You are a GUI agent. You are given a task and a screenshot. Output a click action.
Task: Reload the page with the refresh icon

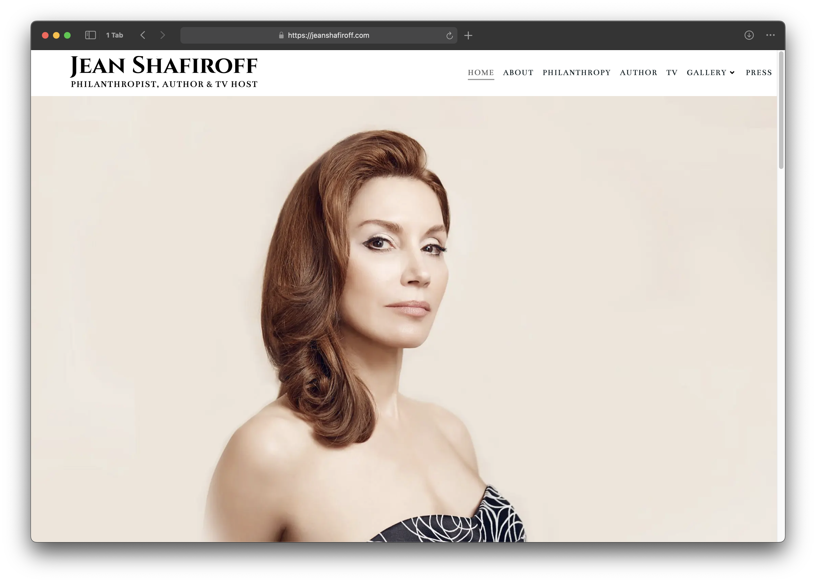click(449, 36)
